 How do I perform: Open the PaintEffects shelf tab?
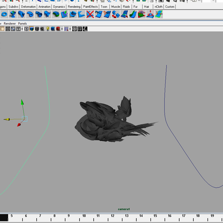90,6
